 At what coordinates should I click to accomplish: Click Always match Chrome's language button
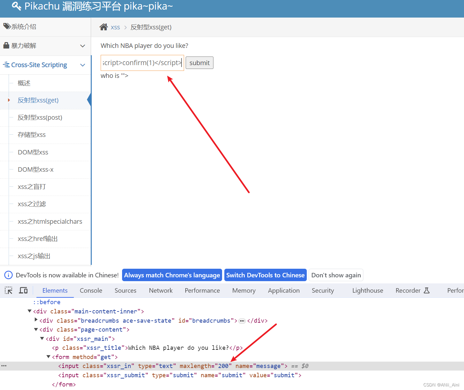[x=172, y=275]
